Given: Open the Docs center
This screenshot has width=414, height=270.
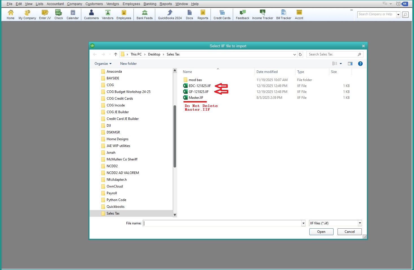Looking at the screenshot, I should [x=189, y=14].
